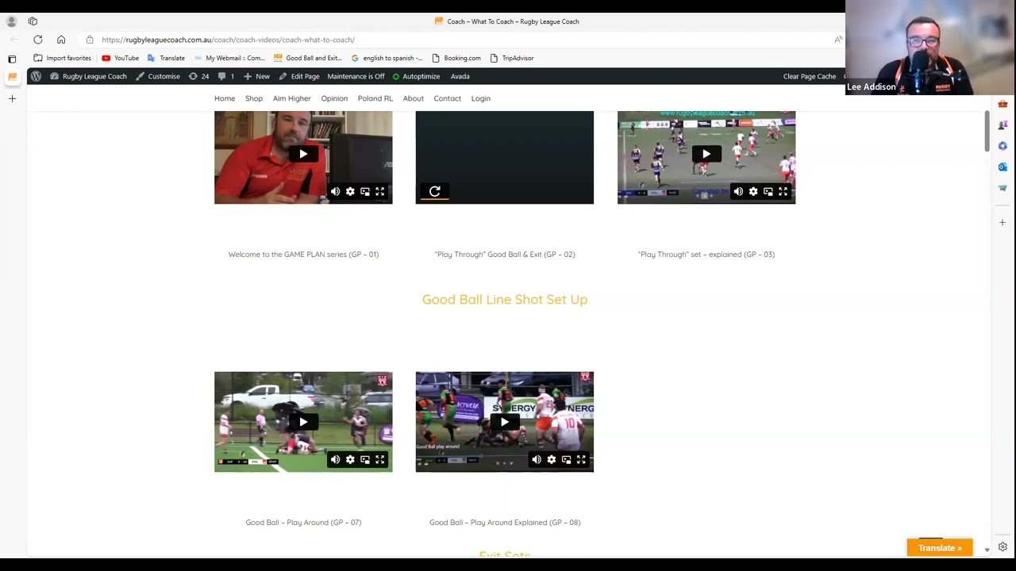Click the browser address bar URL
Viewport: 1016px width, 571px height.
tap(228, 40)
